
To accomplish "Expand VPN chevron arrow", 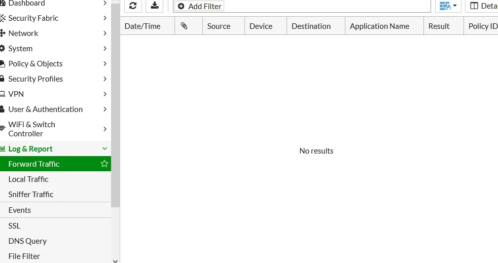I will (x=105, y=94).
